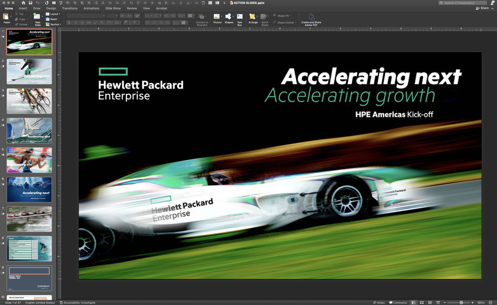The width and height of the screenshot is (497, 305).
Task: Open the Notes pane from status bar
Action: (379, 302)
